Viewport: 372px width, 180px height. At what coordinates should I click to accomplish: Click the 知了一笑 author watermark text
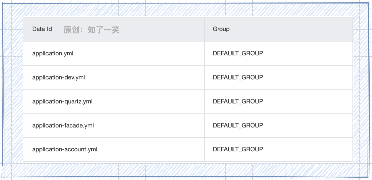(104, 30)
